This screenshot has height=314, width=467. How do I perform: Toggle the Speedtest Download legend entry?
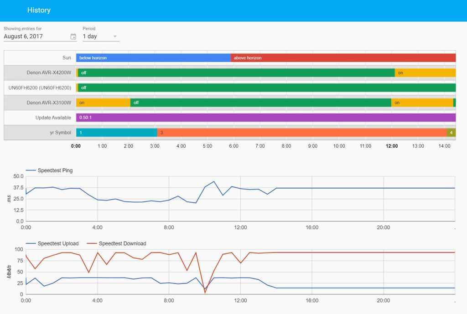(x=123, y=243)
